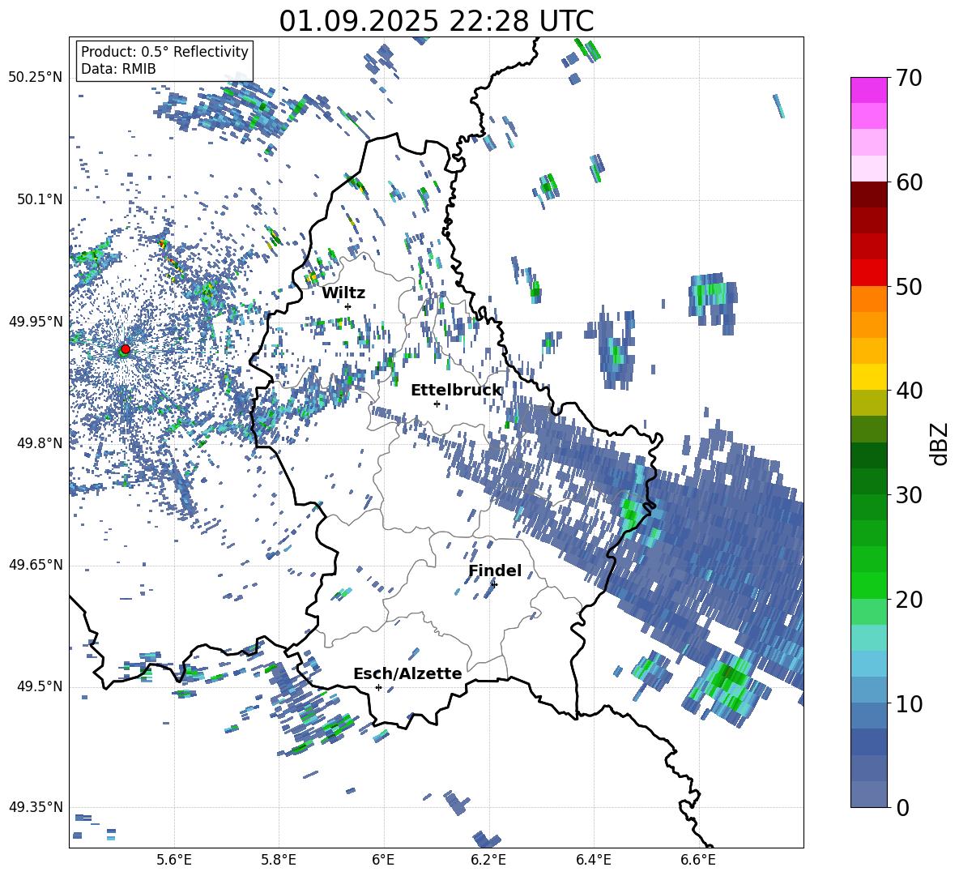
Task: Click the 70 tick on the colorbar
Action: (x=908, y=78)
